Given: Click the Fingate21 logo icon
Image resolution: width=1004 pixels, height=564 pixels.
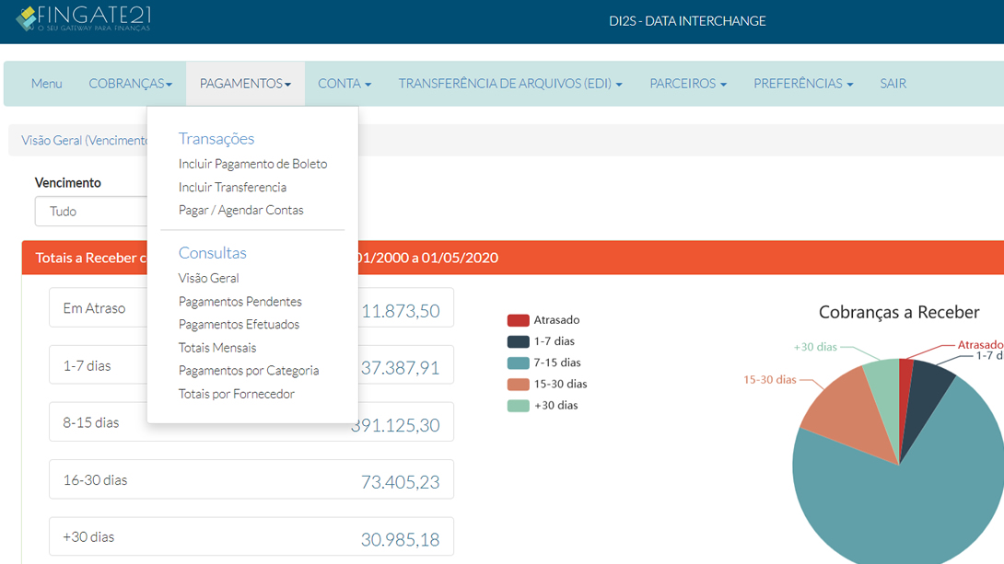Looking at the screenshot, I should pos(28,17).
